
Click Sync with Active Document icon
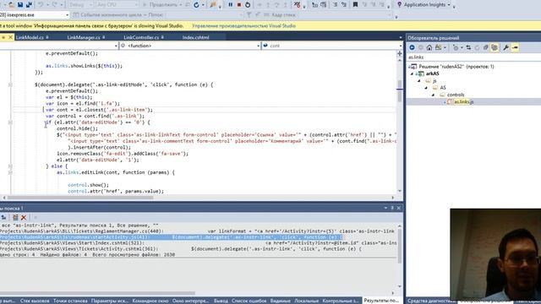[468, 47]
